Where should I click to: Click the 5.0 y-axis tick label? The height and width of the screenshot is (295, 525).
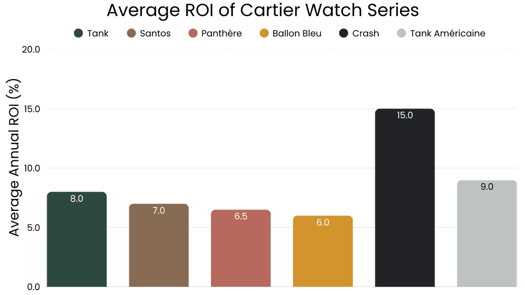coord(33,228)
